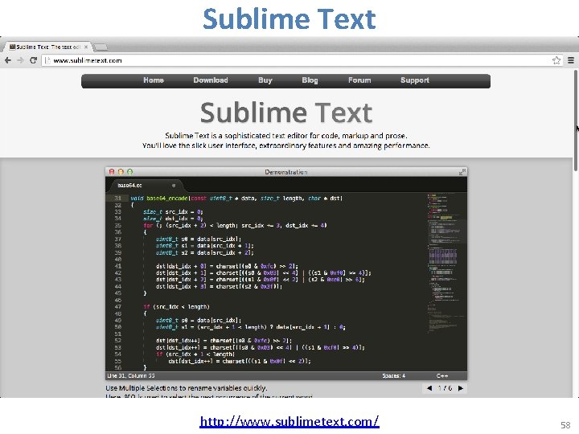Open the Chrome hamburger menu
579x434 pixels.
(x=571, y=60)
